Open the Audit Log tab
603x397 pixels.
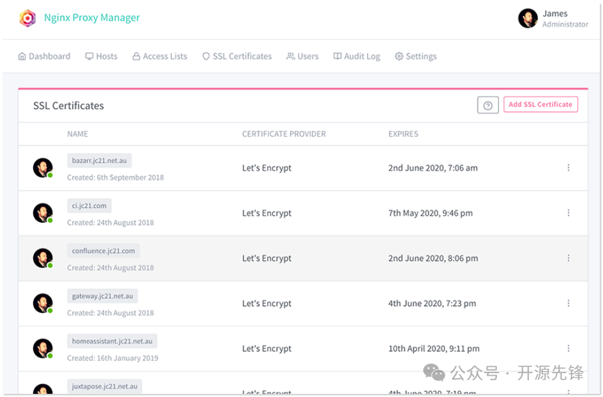(x=356, y=56)
